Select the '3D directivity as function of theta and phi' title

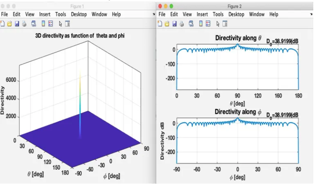(80, 36)
